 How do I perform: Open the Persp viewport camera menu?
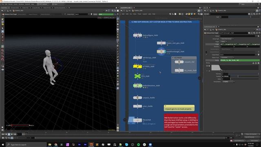point(100,18)
